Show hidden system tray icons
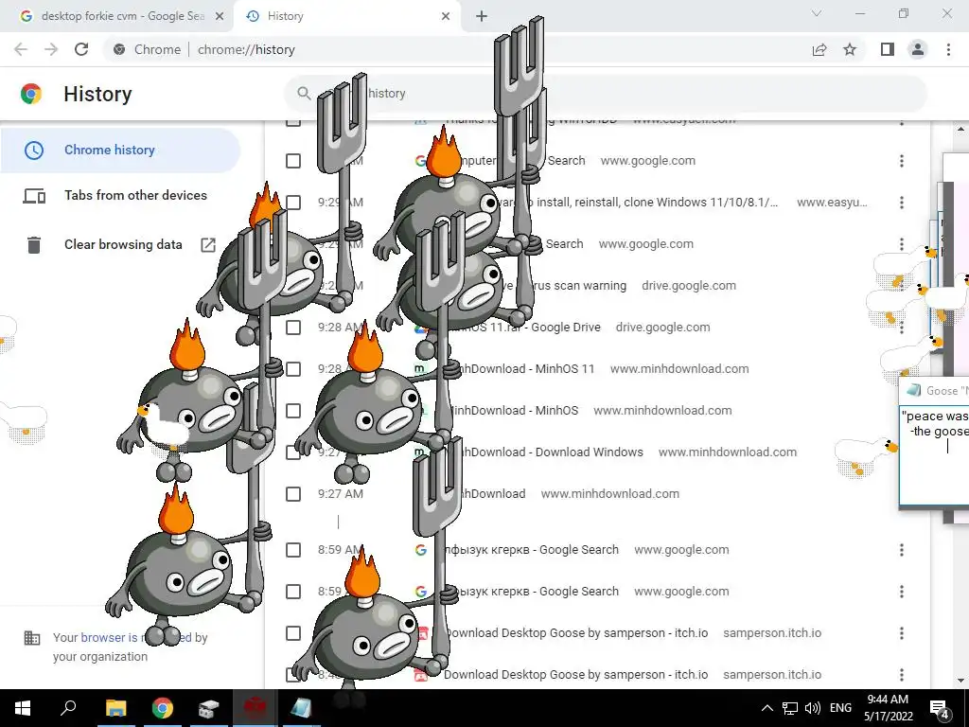 pos(766,708)
